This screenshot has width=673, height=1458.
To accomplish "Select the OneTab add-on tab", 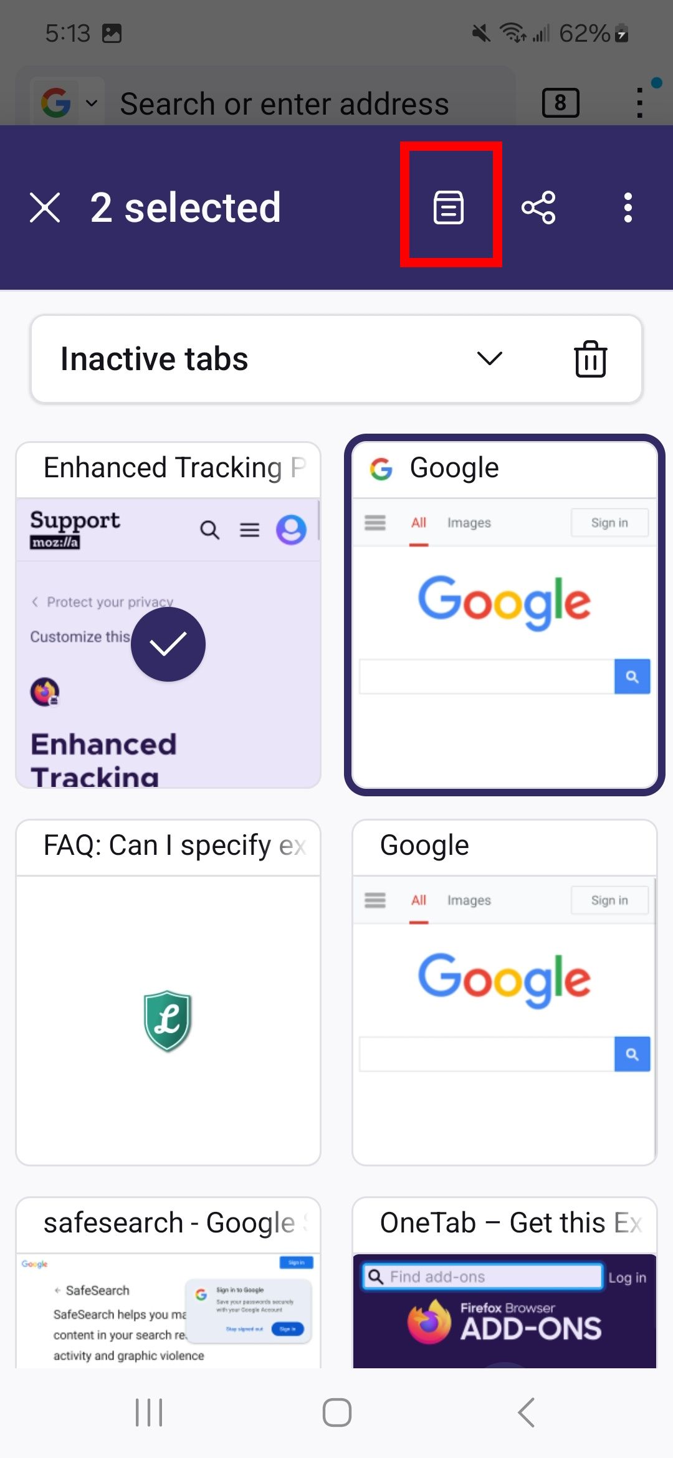I will [505, 1283].
